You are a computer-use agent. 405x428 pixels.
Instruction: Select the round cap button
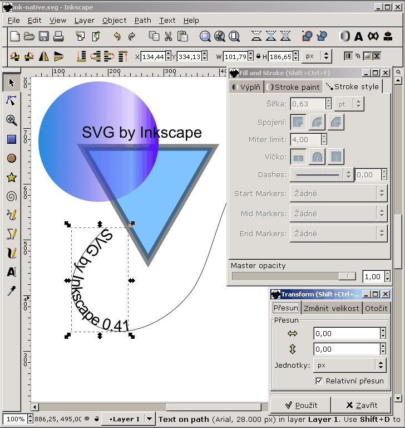(x=317, y=157)
